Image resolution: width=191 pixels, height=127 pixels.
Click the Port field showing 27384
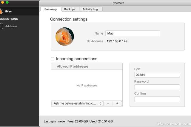pos(157,75)
